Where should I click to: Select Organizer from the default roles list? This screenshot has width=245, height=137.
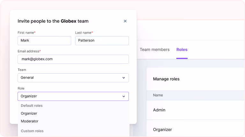(x=29, y=114)
